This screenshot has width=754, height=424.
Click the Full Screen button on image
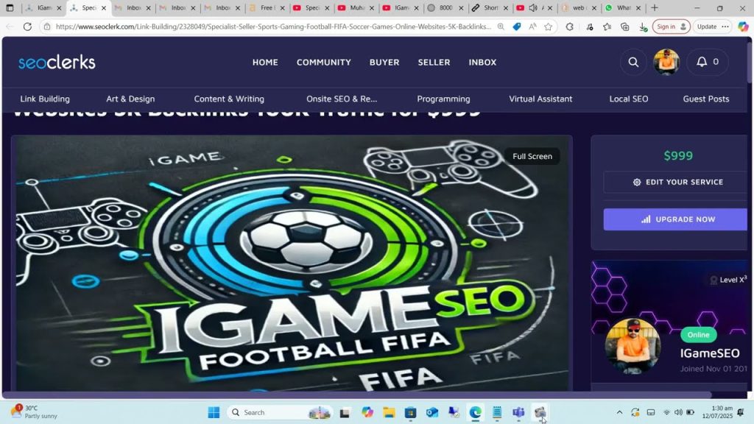point(532,156)
